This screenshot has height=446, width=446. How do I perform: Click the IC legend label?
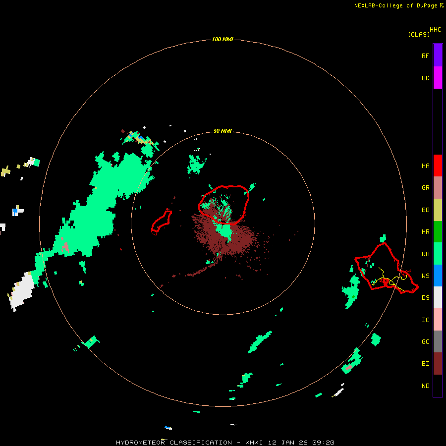pyautogui.click(x=425, y=320)
